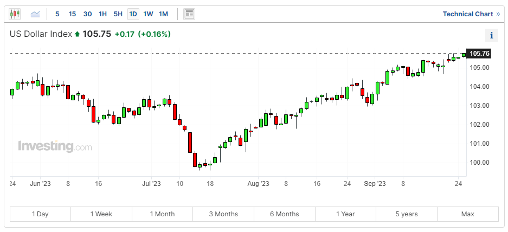508x232 pixels.
Task: Select the candlestick chart type icon
Action: (x=15, y=14)
